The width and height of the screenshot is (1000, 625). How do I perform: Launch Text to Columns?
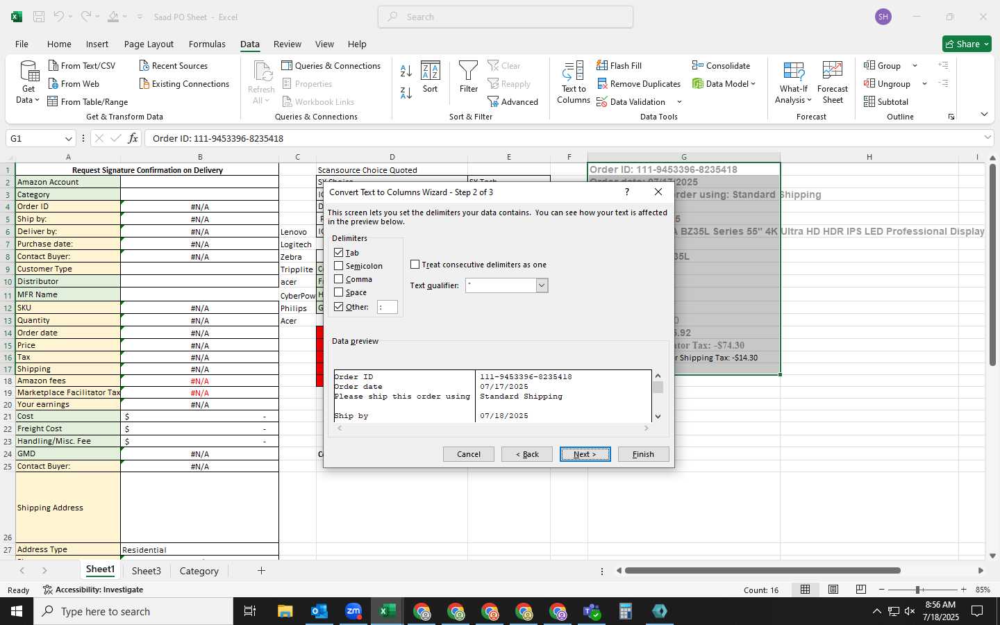[574, 82]
